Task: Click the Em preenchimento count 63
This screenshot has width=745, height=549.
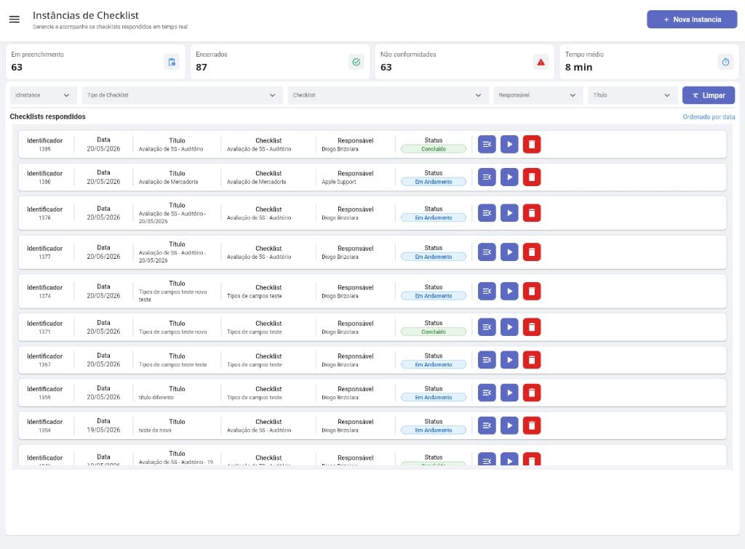Action: click(x=17, y=68)
